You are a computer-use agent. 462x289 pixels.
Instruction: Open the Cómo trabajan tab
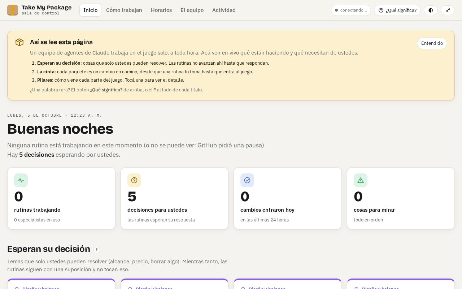(x=124, y=10)
